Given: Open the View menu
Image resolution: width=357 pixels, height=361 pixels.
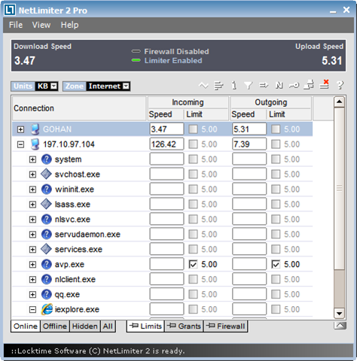Looking at the screenshot, I should 41,25.
